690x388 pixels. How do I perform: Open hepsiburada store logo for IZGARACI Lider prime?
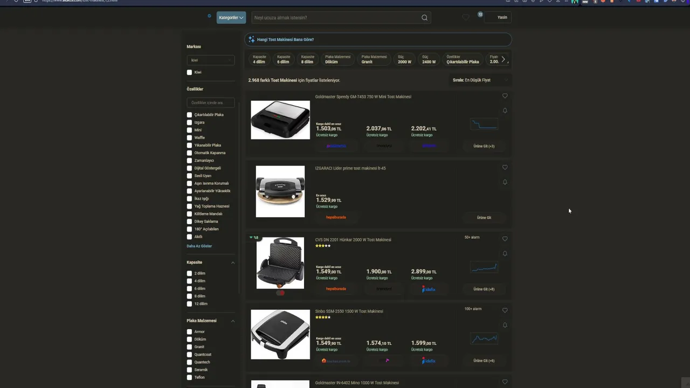click(x=336, y=217)
